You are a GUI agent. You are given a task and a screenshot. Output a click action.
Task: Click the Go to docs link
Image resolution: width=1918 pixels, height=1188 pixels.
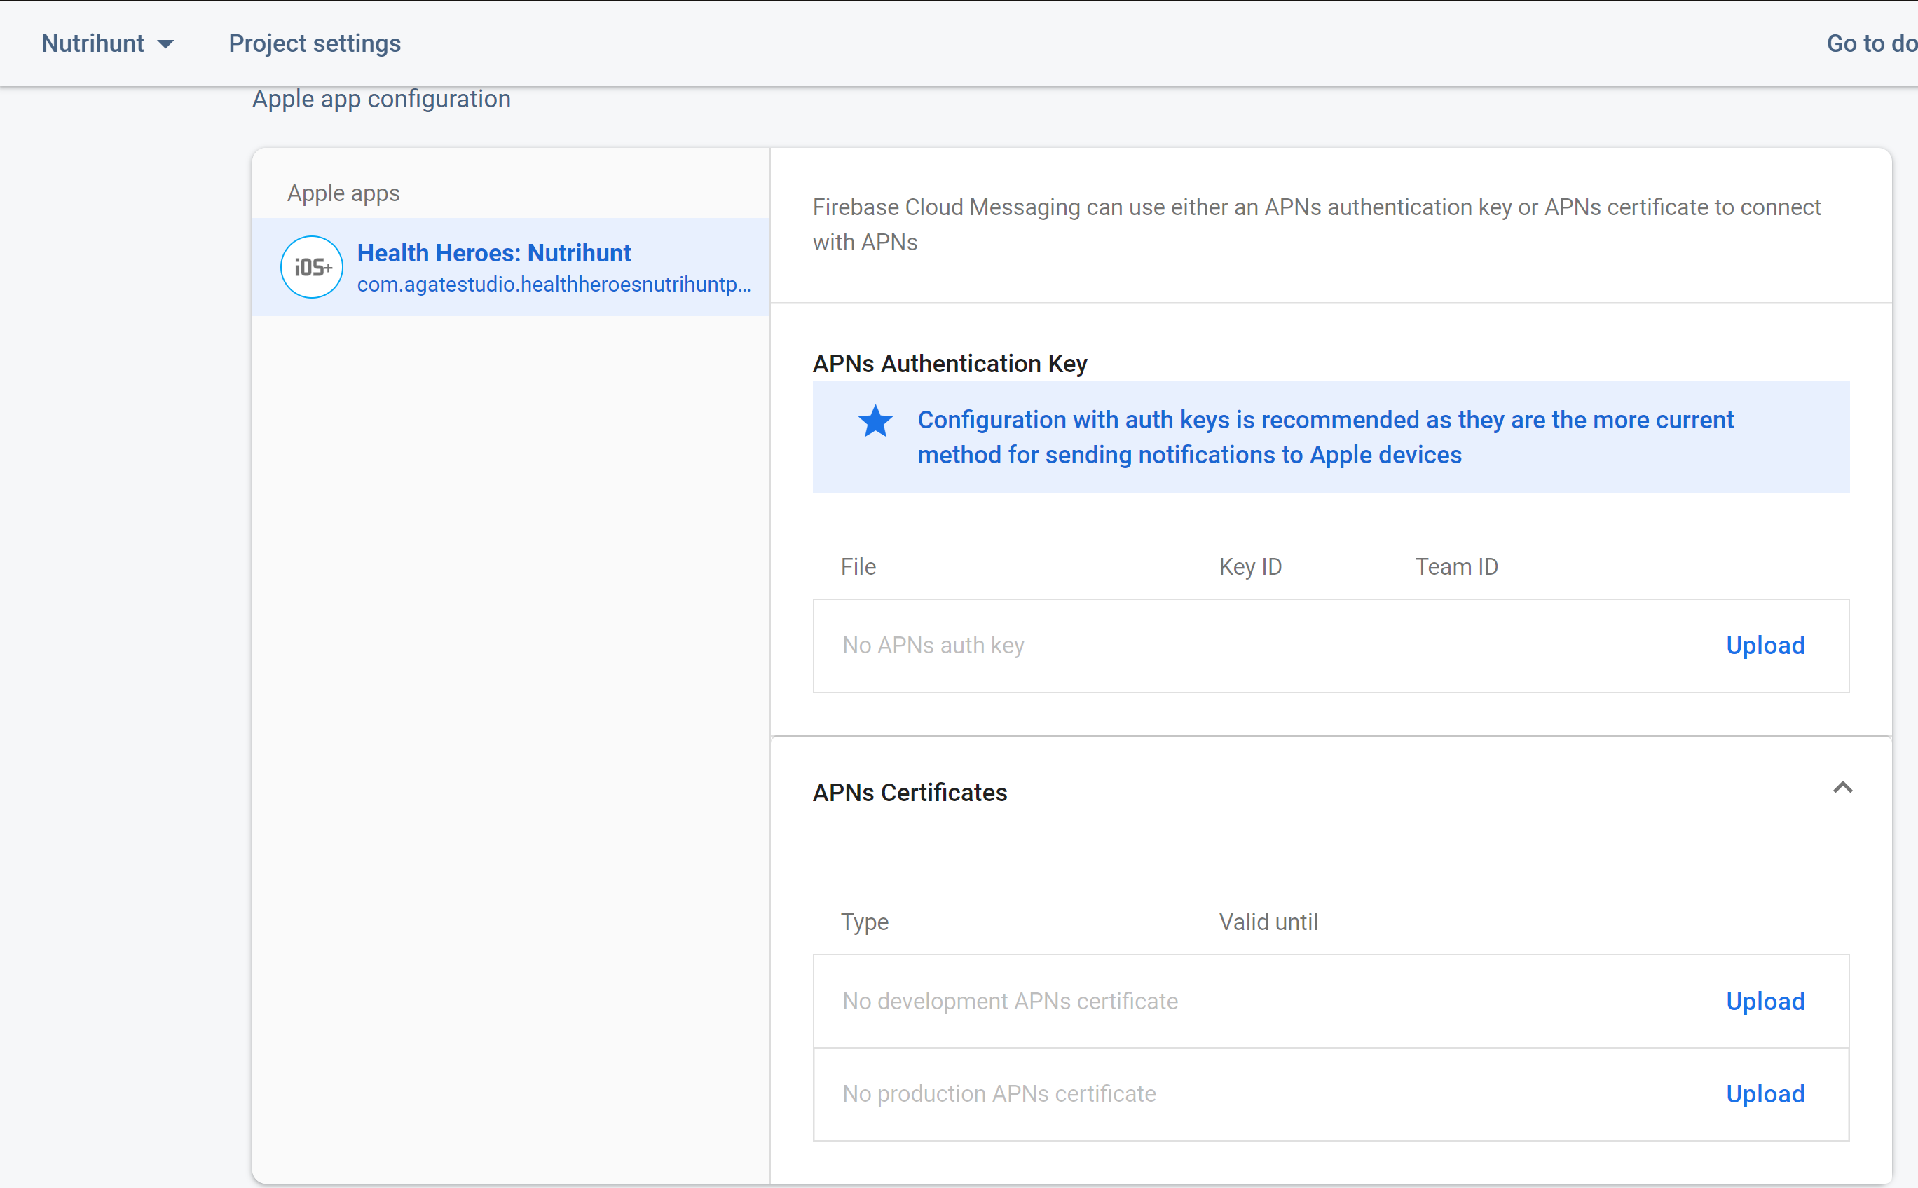1871,43
